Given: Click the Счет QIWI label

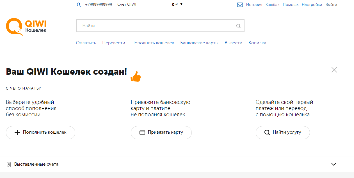Looking at the screenshot, I should [127, 4].
